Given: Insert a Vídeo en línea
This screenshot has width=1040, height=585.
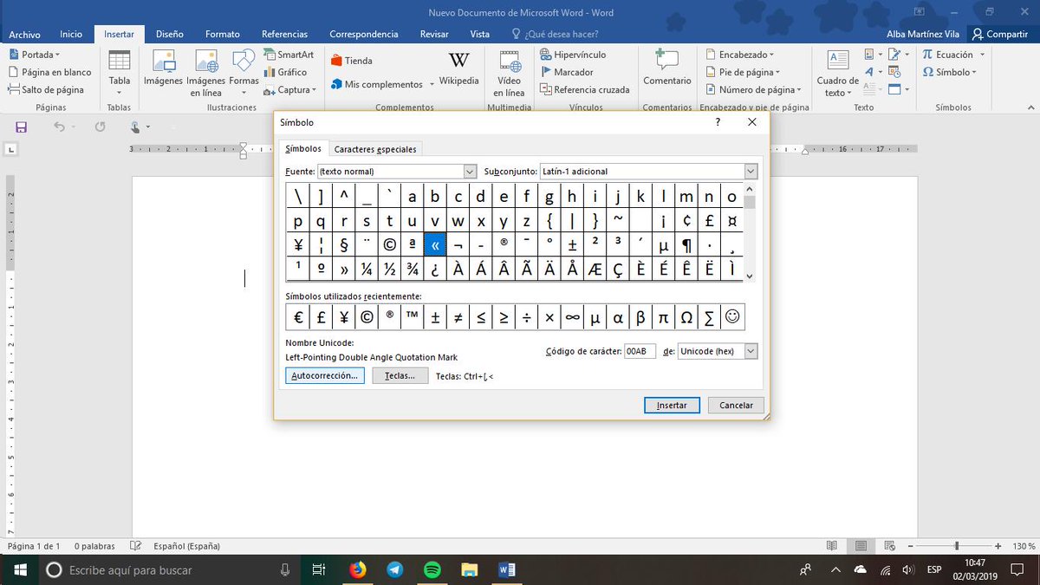Looking at the screenshot, I should click(x=508, y=73).
